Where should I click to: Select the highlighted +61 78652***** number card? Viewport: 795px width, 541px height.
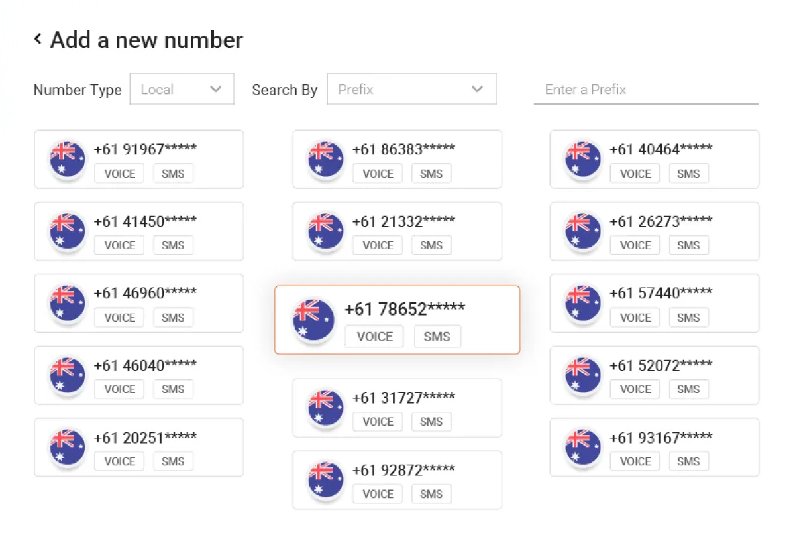397,320
